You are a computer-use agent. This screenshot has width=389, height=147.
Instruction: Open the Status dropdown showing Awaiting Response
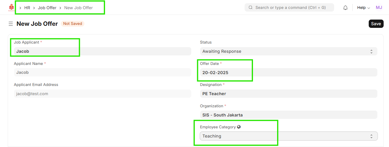pyautogui.click(x=288, y=51)
